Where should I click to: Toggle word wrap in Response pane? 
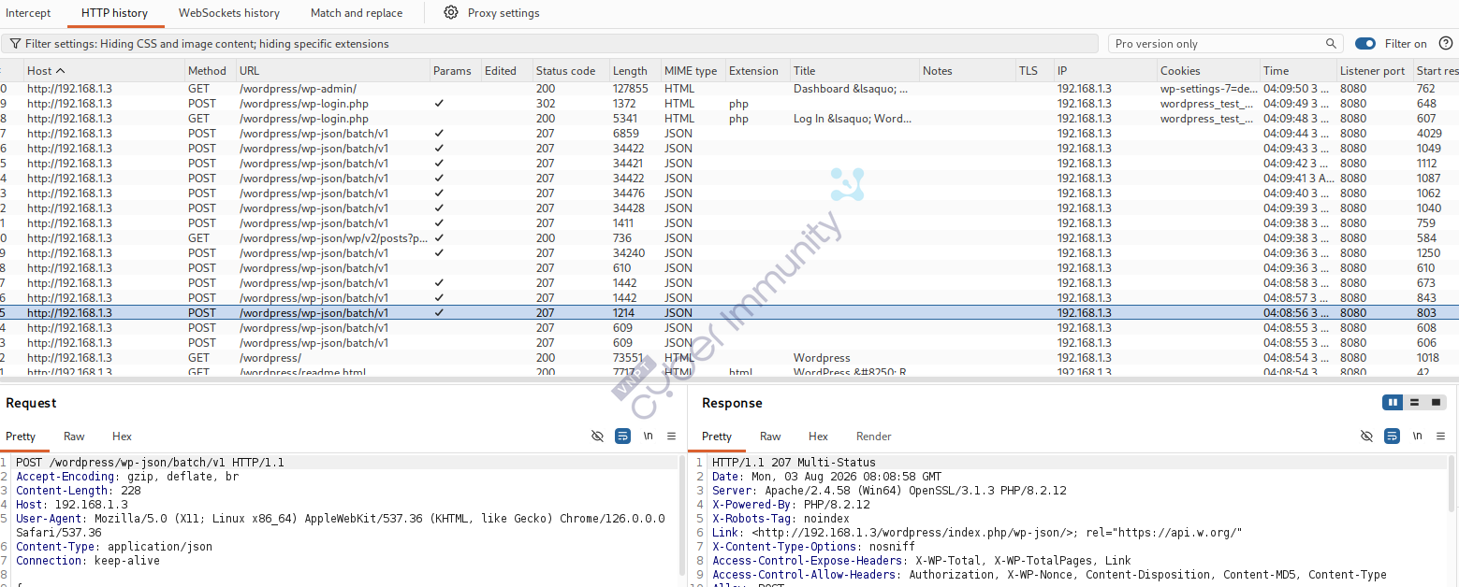1392,437
